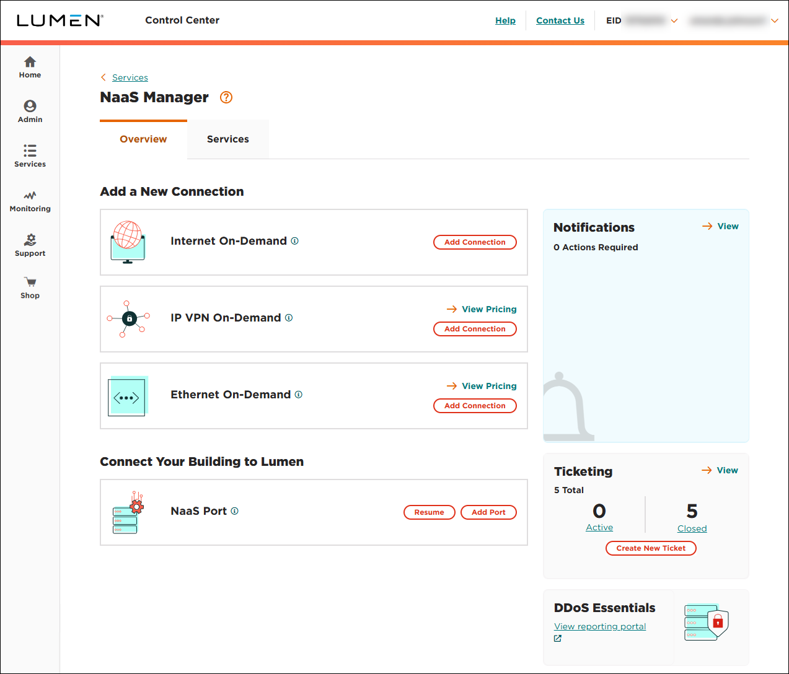Switch to the Services tab

tap(228, 139)
